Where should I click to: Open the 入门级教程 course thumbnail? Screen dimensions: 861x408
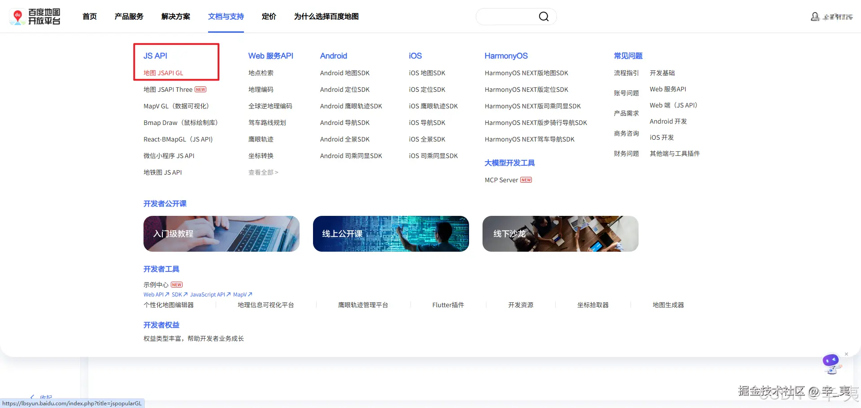click(221, 233)
